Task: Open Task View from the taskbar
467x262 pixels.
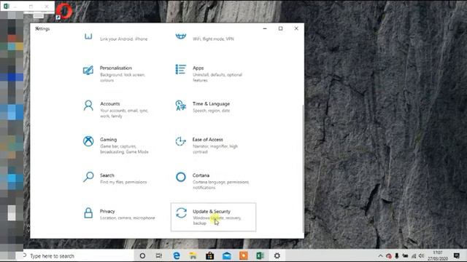Action: point(159,255)
